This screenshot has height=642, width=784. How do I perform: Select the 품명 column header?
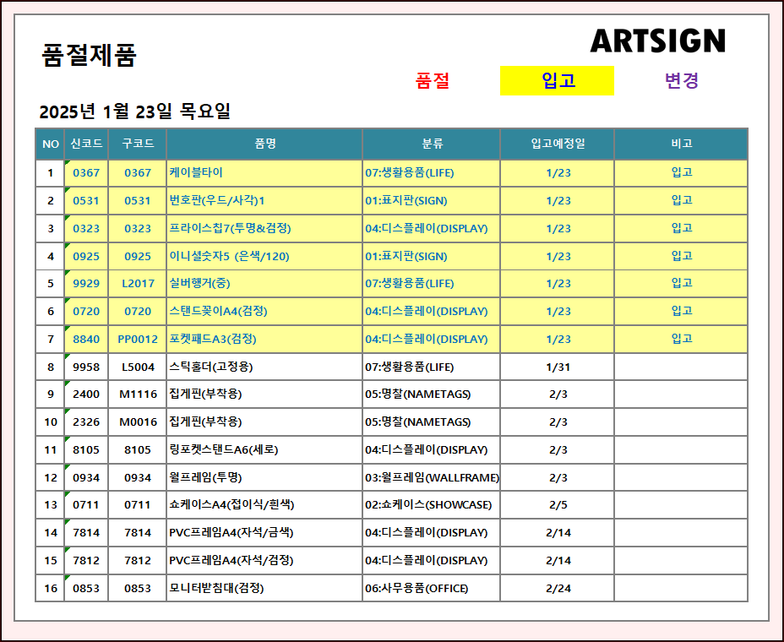tap(264, 144)
